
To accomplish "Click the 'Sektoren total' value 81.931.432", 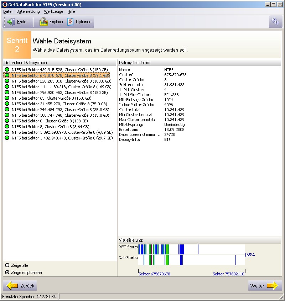I will tap(174, 85).
